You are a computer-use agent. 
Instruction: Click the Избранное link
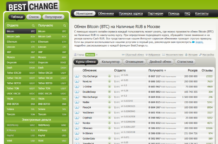[x=154, y=55]
